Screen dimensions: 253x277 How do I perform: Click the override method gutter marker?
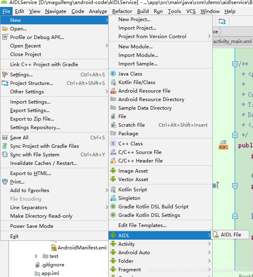216,185
